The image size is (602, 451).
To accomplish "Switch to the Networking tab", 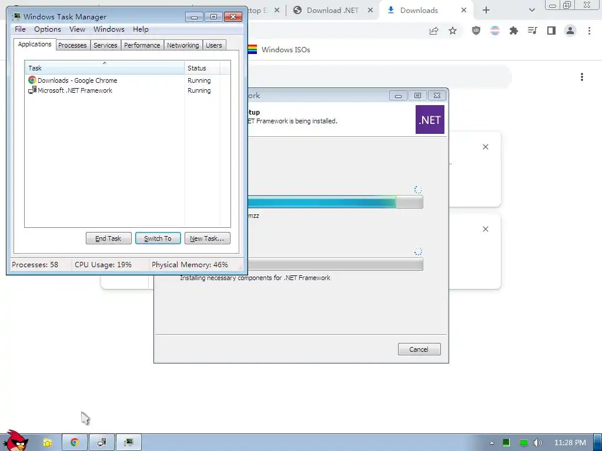I will tap(183, 45).
